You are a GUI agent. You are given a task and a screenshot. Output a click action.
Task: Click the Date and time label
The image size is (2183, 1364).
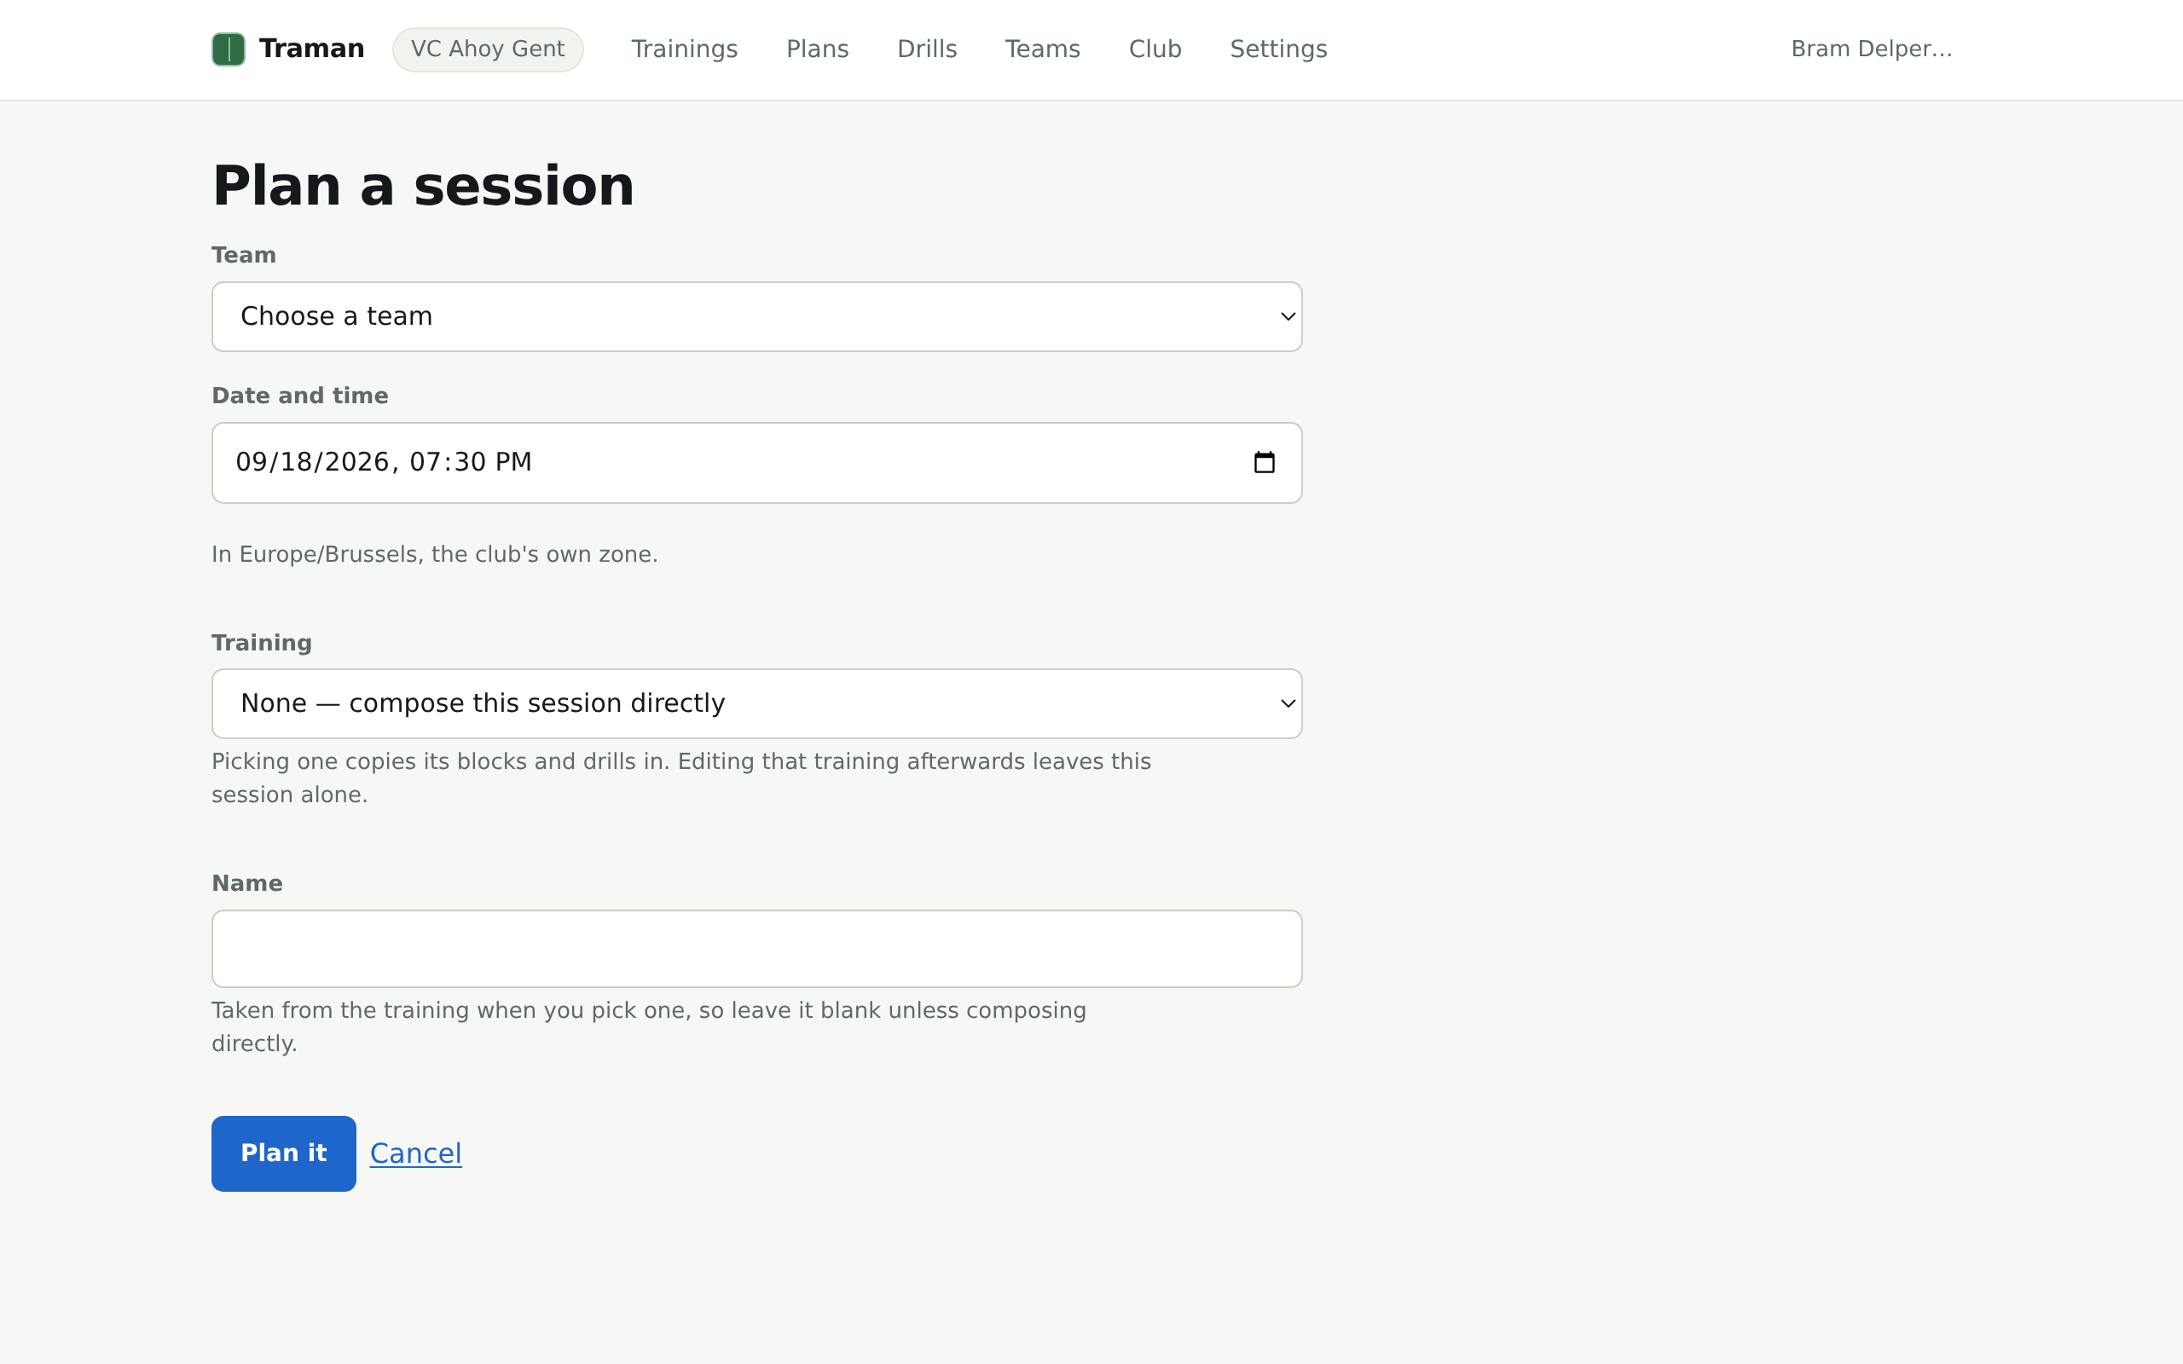299,396
